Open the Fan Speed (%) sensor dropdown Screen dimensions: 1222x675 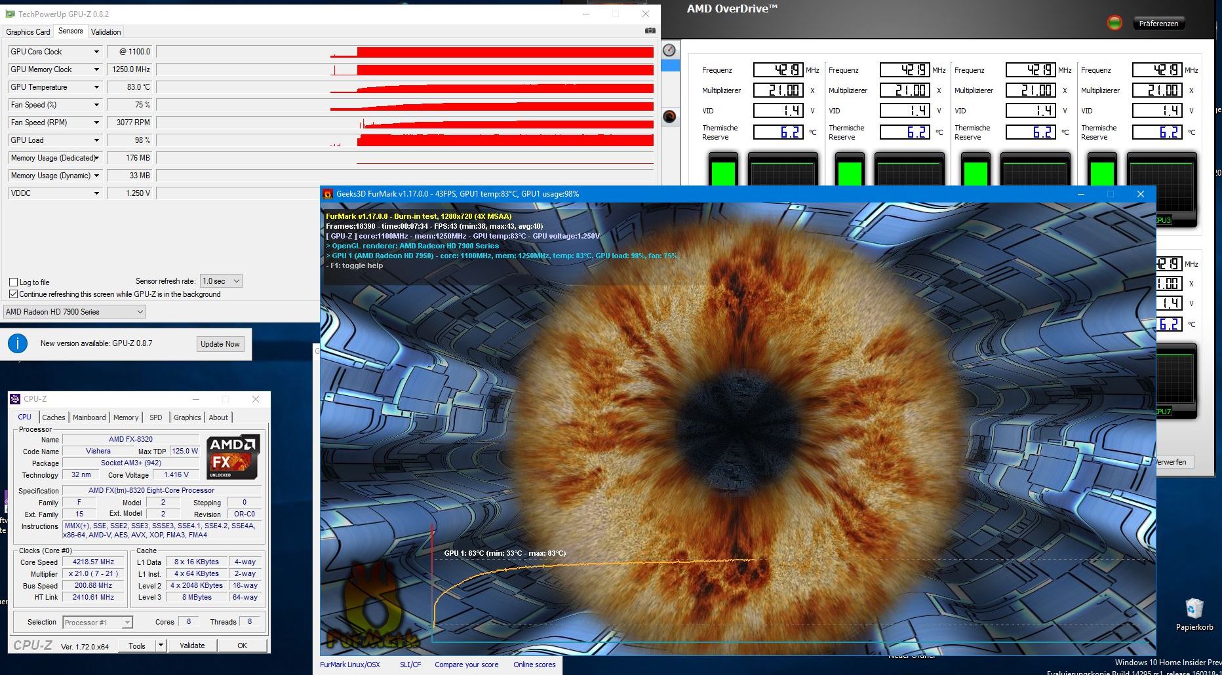pos(96,105)
